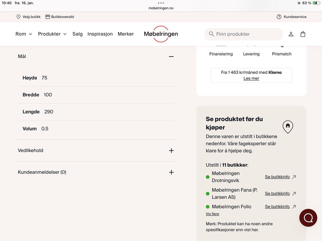Click the search magnifier icon
The width and height of the screenshot is (322, 241).
coord(211,34)
